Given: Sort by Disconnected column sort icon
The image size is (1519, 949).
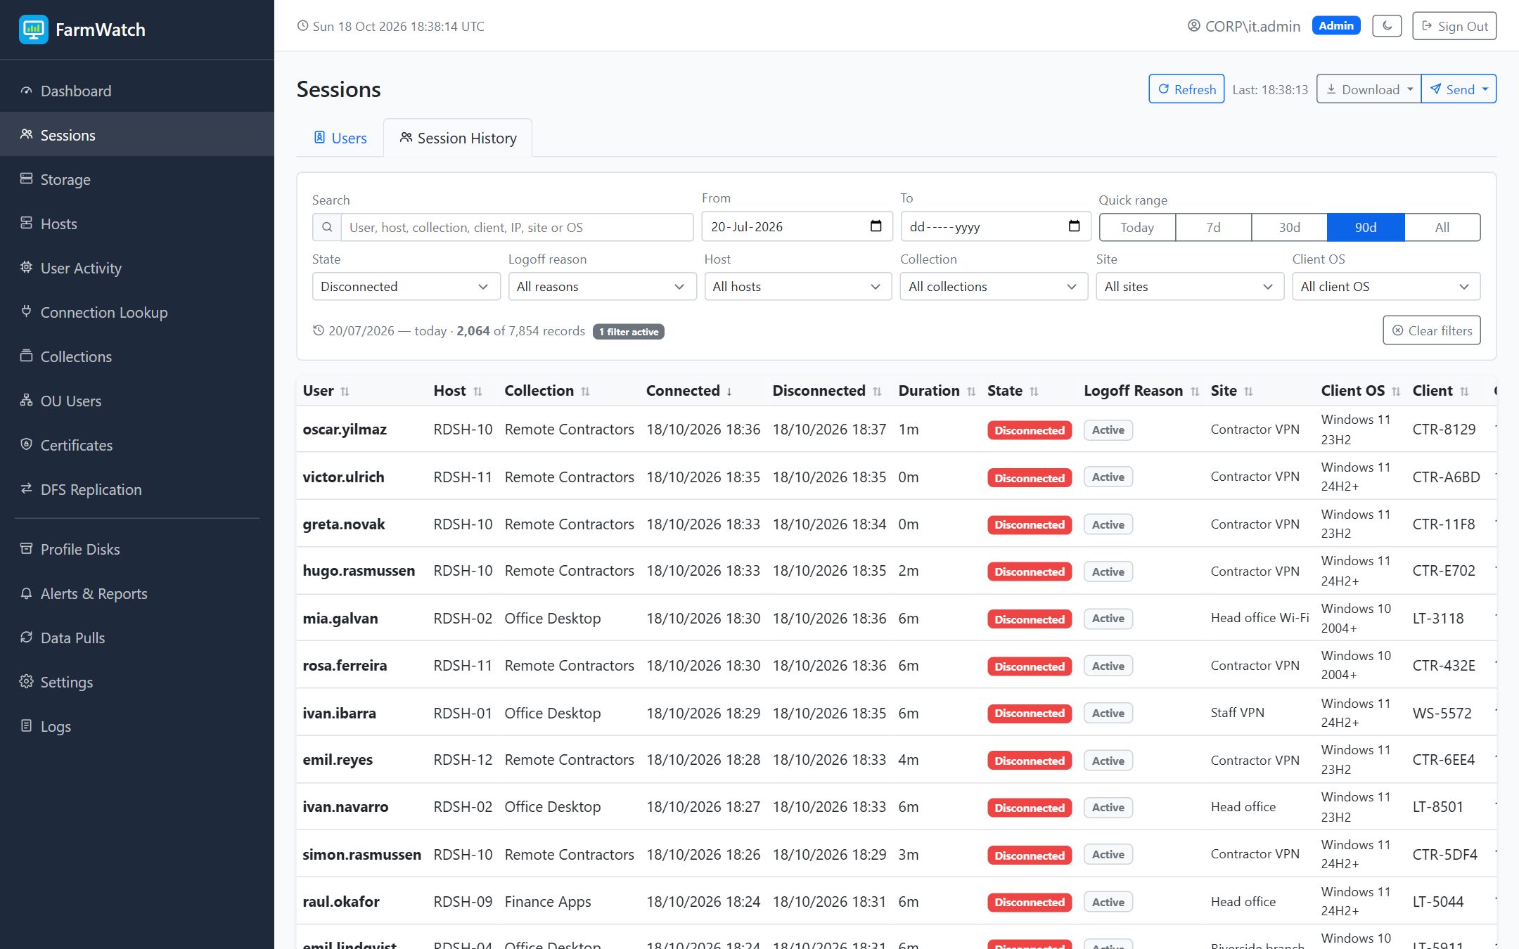Looking at the screenshot, I should pos(877,392).
